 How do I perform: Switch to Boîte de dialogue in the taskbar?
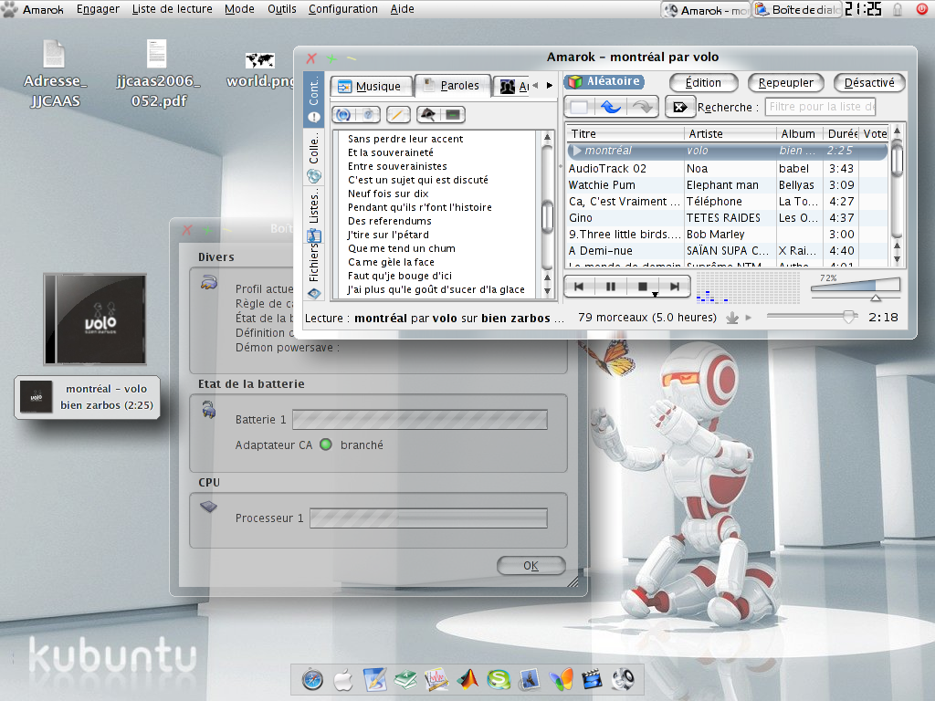tap(797, 9)
